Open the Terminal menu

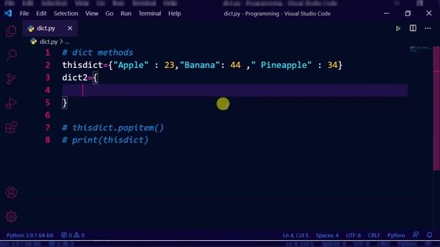[x=150, y=14]
